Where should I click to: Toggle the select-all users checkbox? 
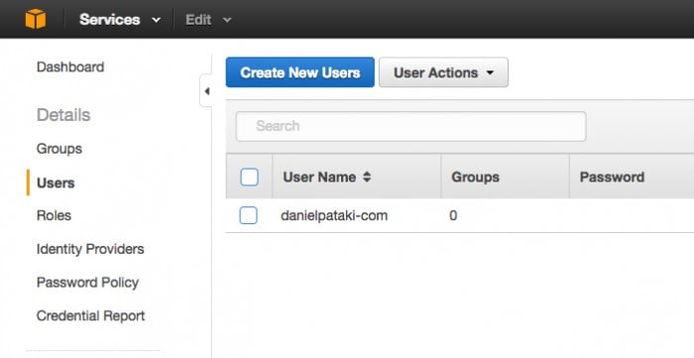tap(249, 177)
